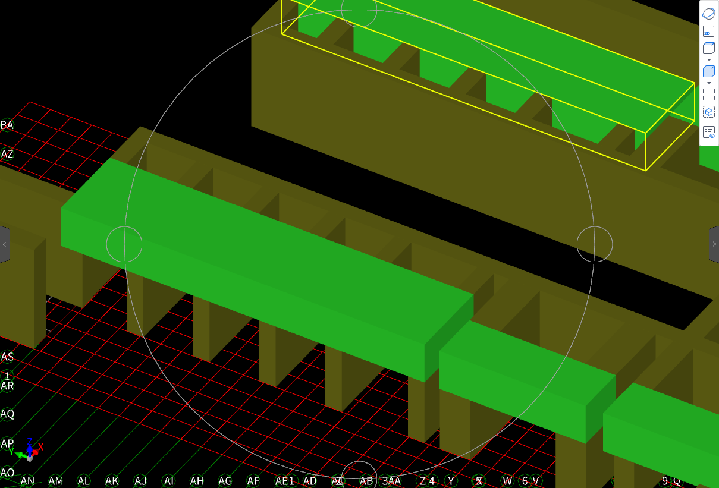This screenshot has height=488, width=719.
Task: Click grid label AB
Action: [366, 481]
